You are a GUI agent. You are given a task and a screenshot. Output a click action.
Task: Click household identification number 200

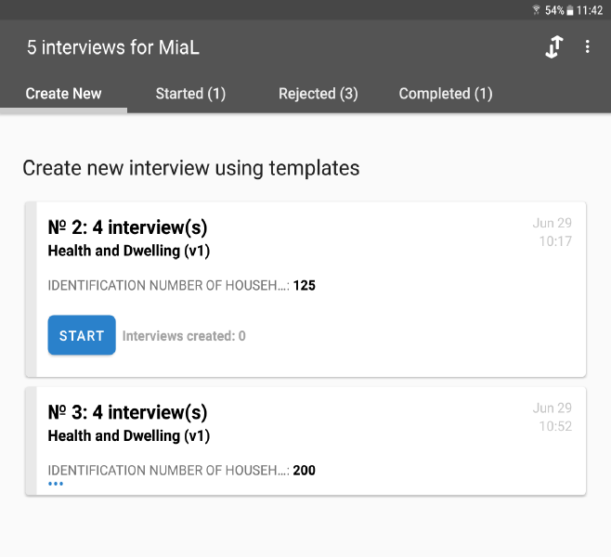pos(305,471)
